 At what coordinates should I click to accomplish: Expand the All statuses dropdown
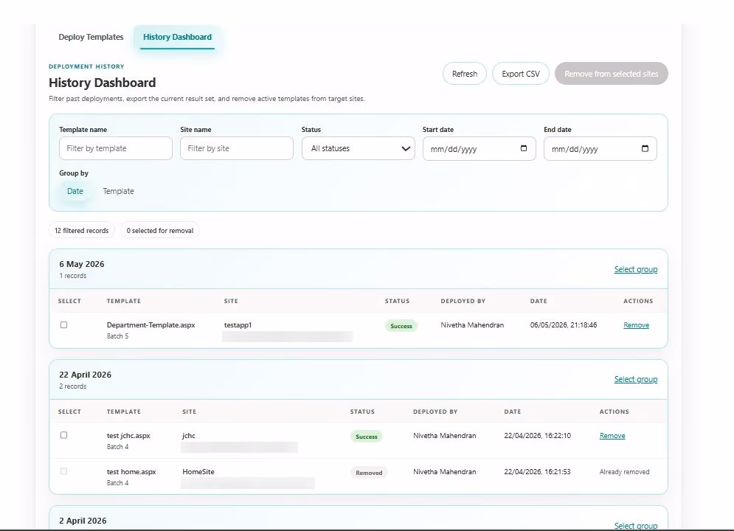pyautogui.click(x=358, y=148)
